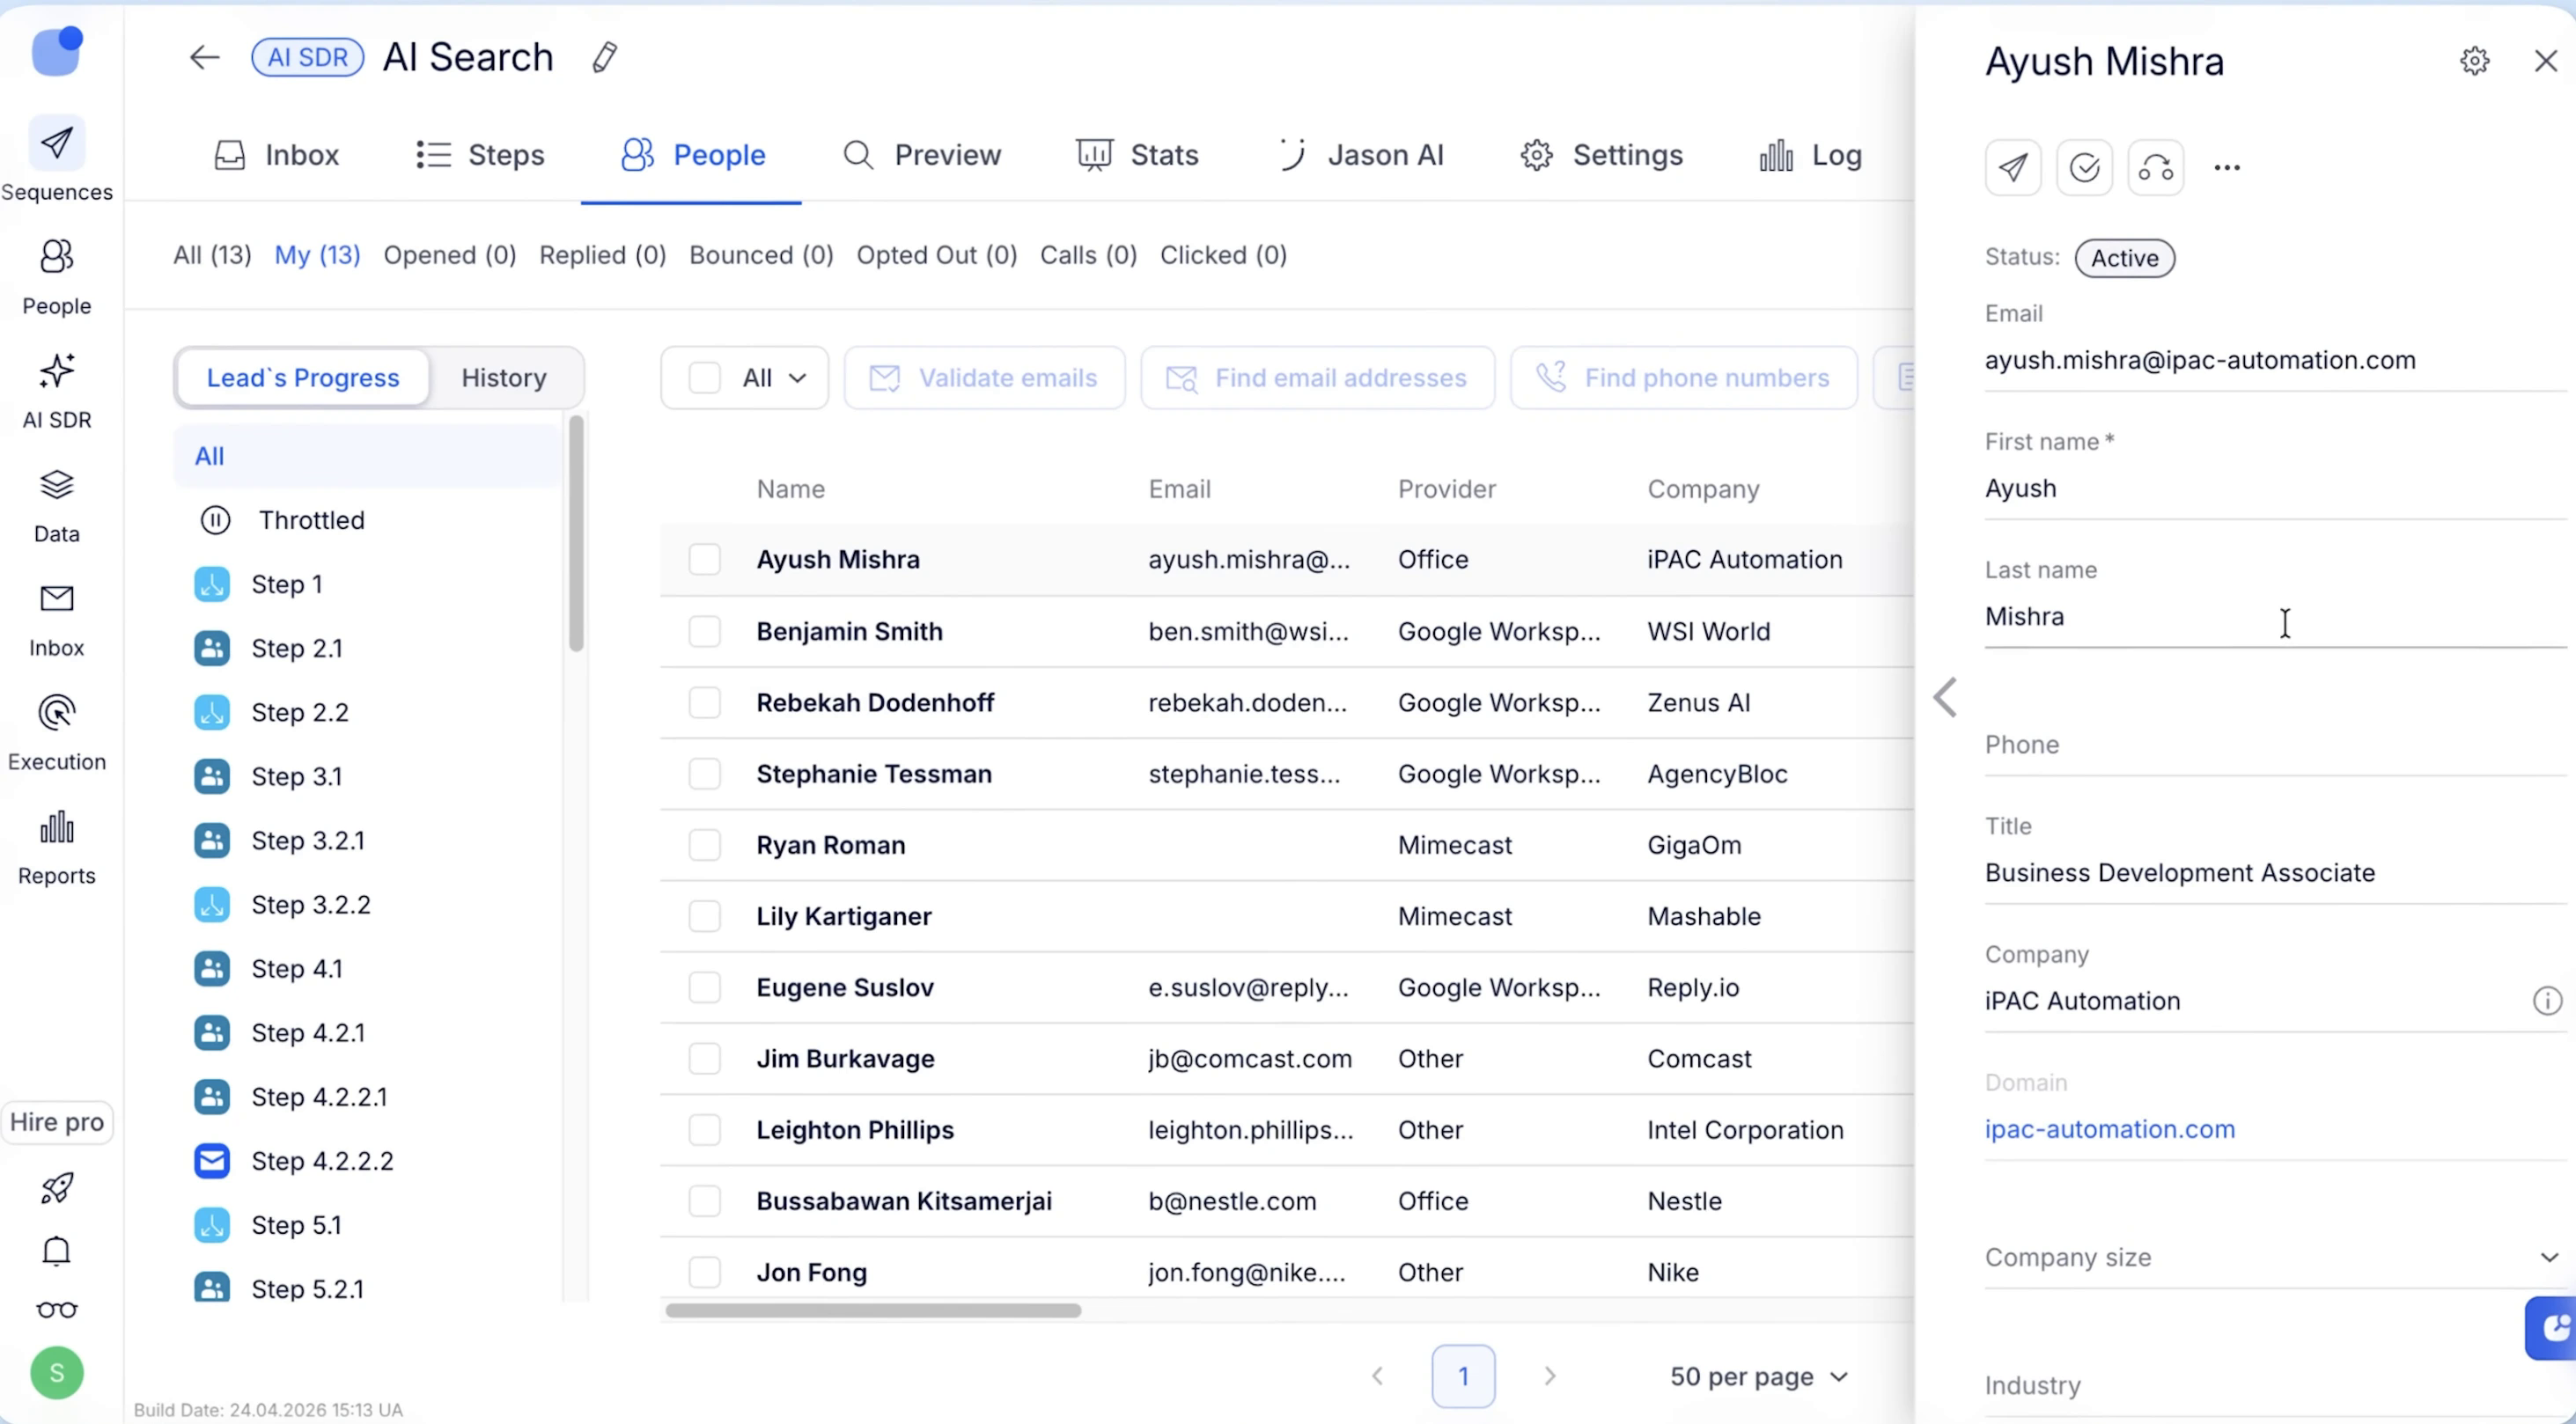Open the notifications bell
The height and width of the screenshot is (1424, 2576).
coord(56,1250)
